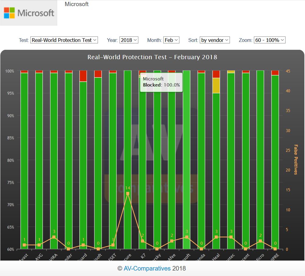The image size is (305, 276).
Task: Click the false-positive marker on the VIPRE bar
Action: tap(275, 249)
